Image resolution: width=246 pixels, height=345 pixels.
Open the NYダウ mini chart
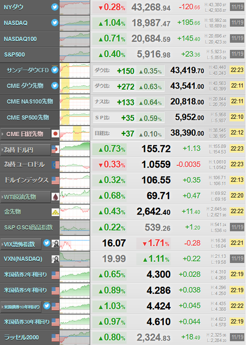[x=75, y=7]
